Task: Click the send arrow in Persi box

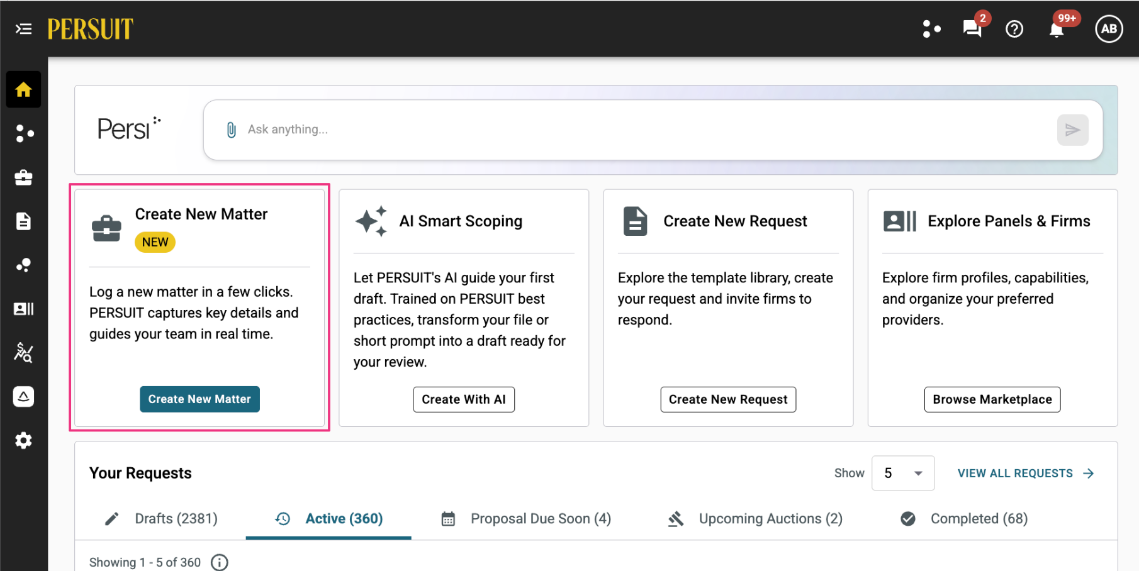Action: [1072, 130]
